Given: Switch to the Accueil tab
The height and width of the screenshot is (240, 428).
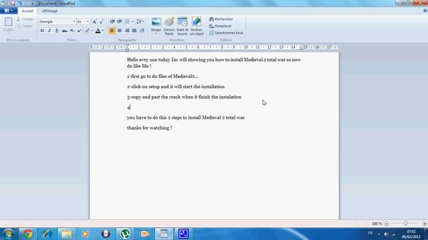Looking at the screenshot, I should click(27, 11).
